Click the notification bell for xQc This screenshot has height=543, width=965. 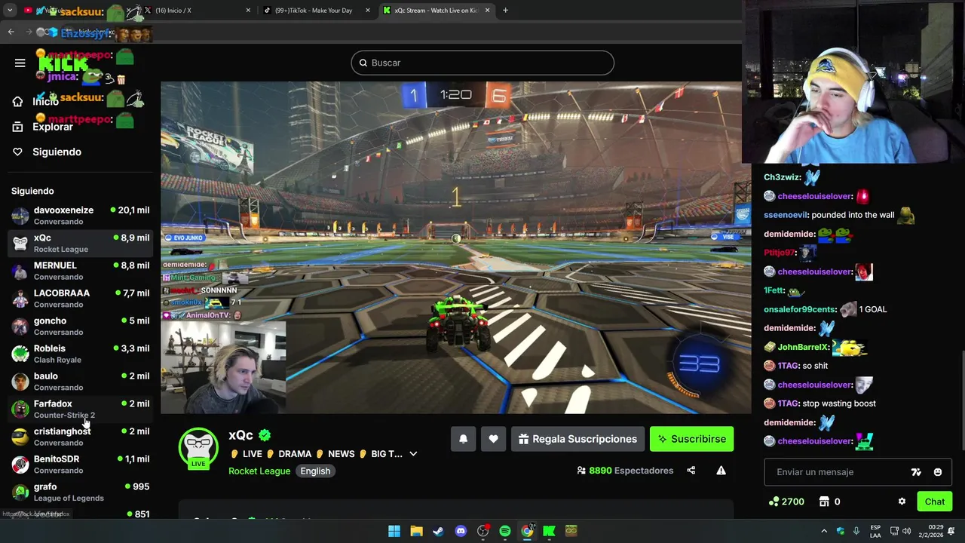(x=463, y=439)
